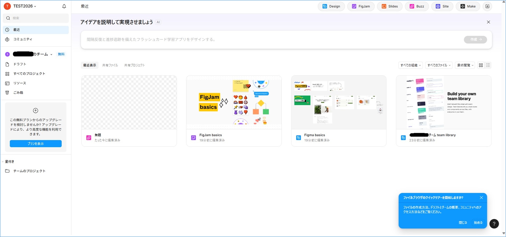The width and height of the screenshot is (506, 237).
Task: Open リソース in the sidebar
Action: pyautogui.click(x=36, y=83)
